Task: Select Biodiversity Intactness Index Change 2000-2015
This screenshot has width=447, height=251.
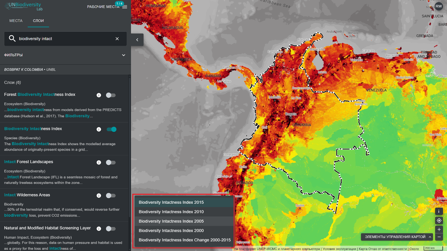Action: (185, 240)
